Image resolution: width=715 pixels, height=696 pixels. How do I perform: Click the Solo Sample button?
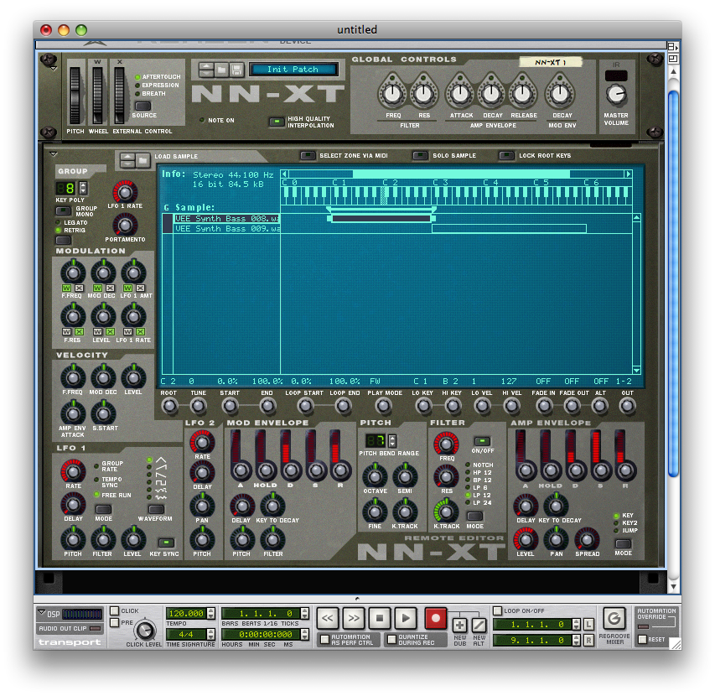(420, 155)
